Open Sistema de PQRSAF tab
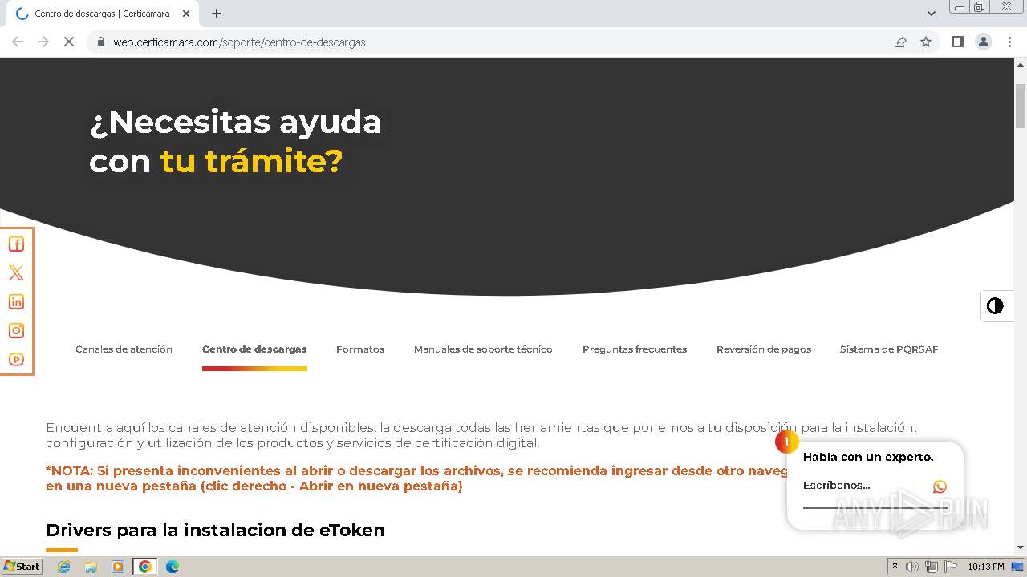This screenshot has width=1027, height=577. coord(889,349)
